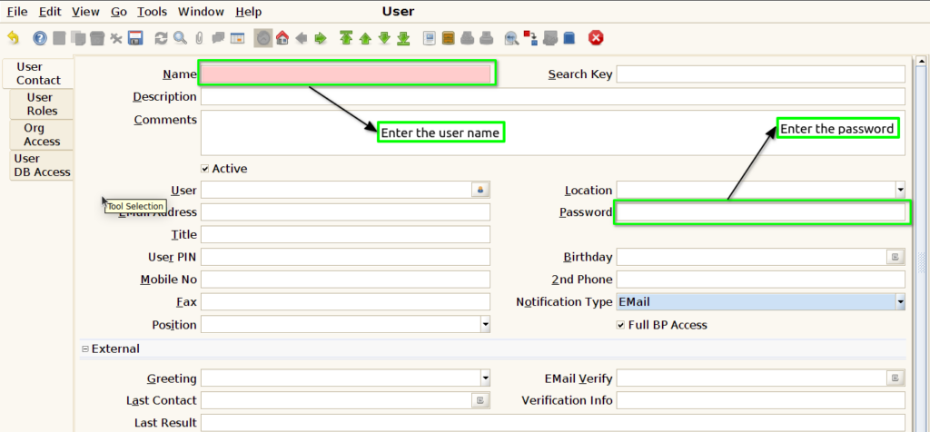Switch to the User DB Access tab
The width and height of the screenshot is (930, 432).
click(x=42, y=165)
